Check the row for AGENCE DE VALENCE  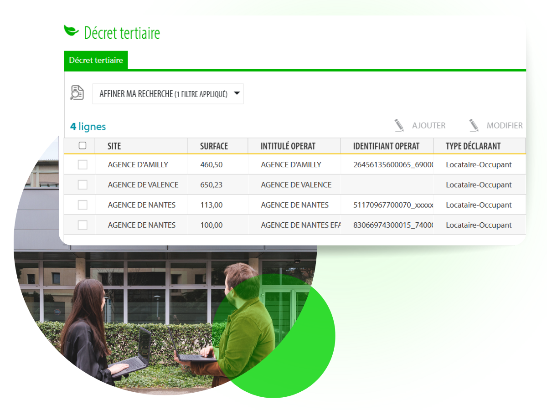point(83,184)
